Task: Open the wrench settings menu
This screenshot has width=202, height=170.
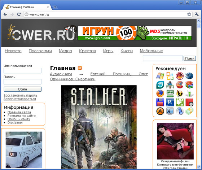Action: pos(197,14)
